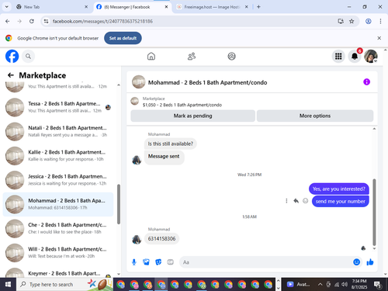Open the Windows Start menu
The width and height of the screenshot is (388, 291).
pyautogui.click(x=8, y=285)
